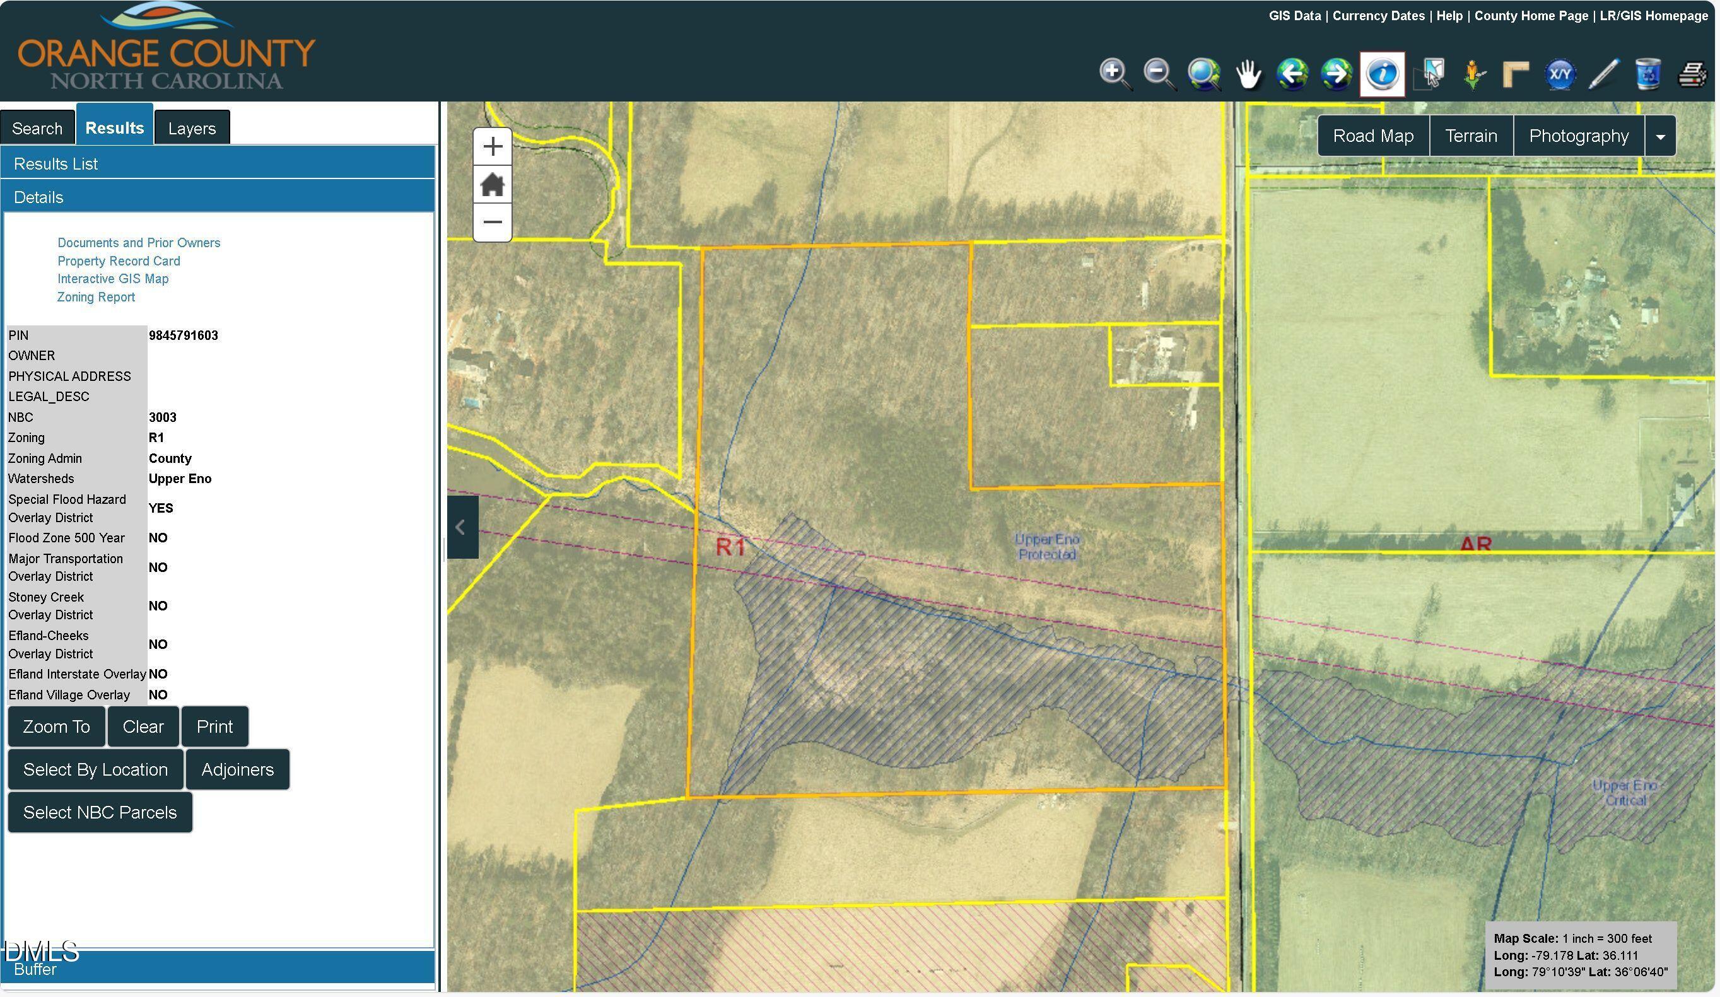Screen dimensions: 1720x997
Task: Open the X/Y coordinate tool
Action: (1560, 74)
